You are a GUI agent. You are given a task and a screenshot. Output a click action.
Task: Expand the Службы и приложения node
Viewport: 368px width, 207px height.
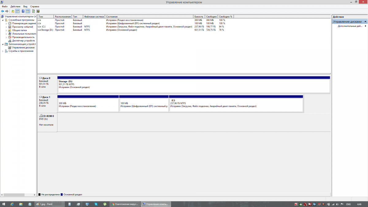(x=3, y=51)
